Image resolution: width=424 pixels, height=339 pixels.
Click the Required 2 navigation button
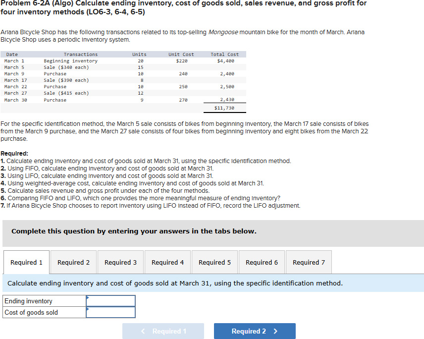pos(255,331)
